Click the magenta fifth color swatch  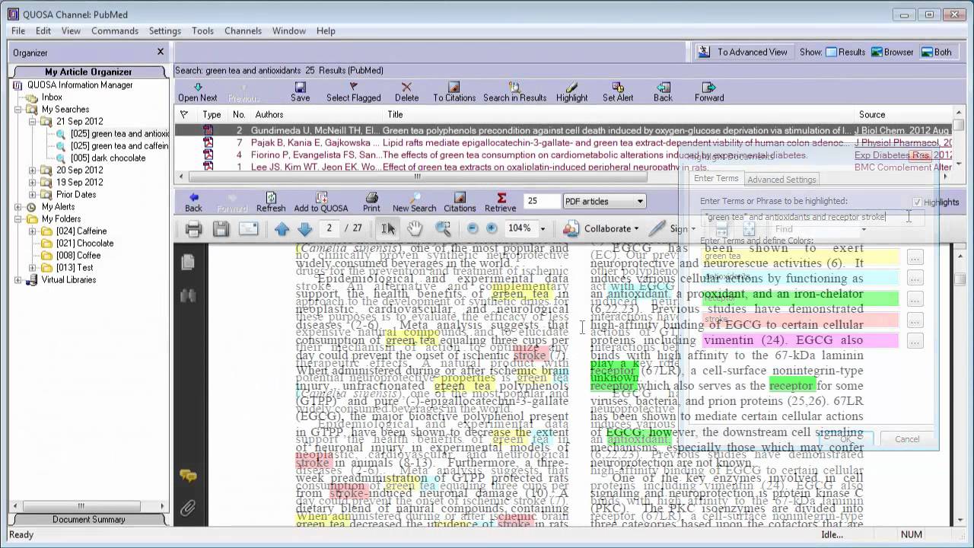(x=801, y=340)
